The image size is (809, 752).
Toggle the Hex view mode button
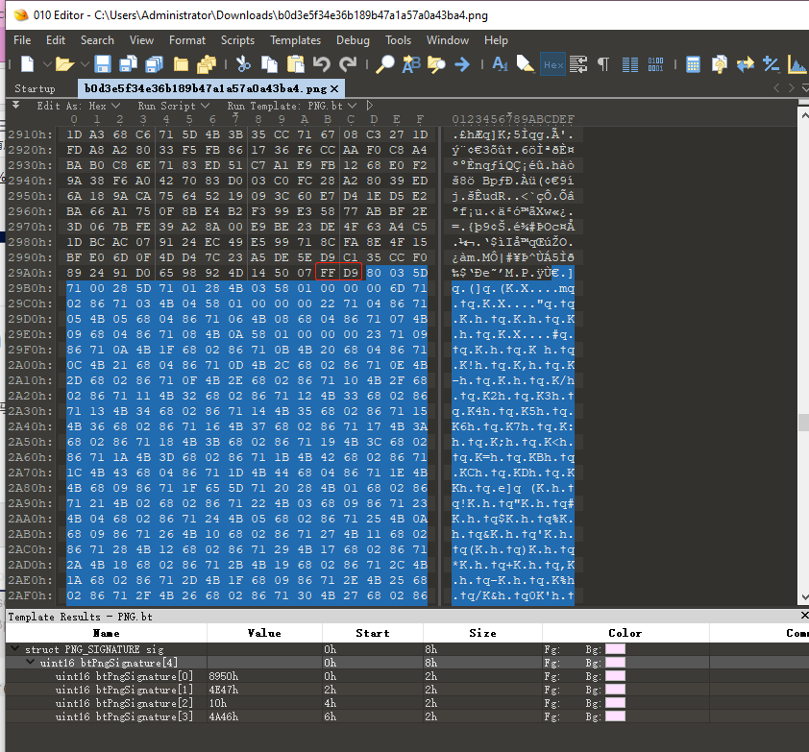click(552, 64)
